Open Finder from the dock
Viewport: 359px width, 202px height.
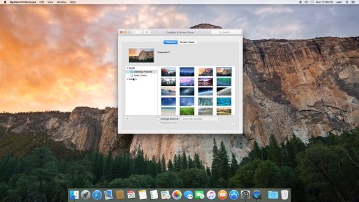pos(74,195)
